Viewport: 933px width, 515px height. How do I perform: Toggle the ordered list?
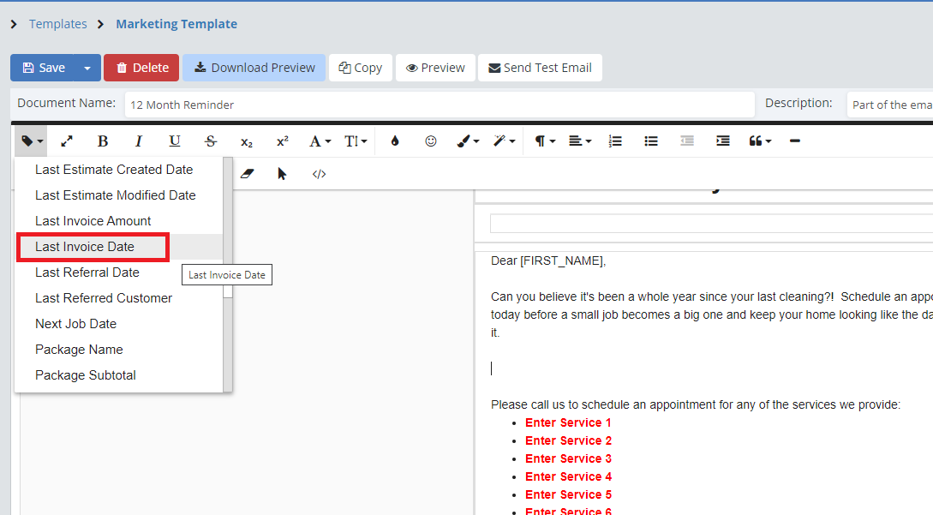tap(615, 141)
